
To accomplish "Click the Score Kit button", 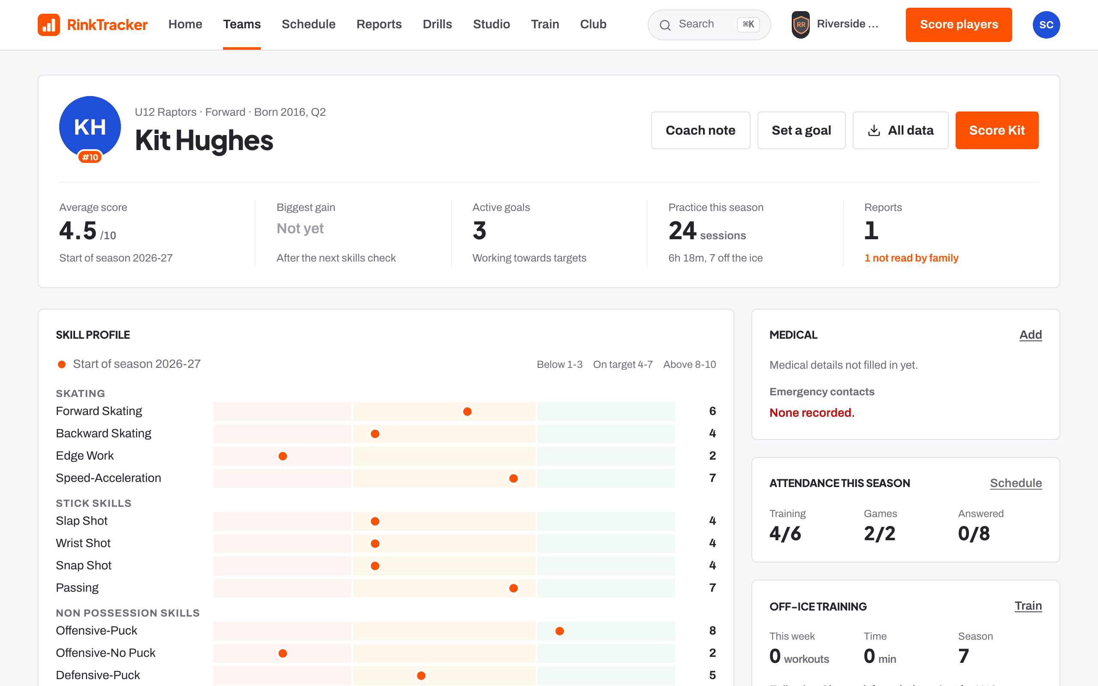I will click(997, 130).
